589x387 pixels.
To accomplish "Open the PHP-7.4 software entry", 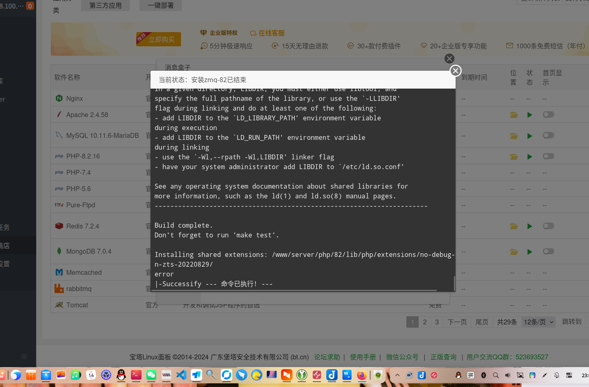I will coord(79,172).
